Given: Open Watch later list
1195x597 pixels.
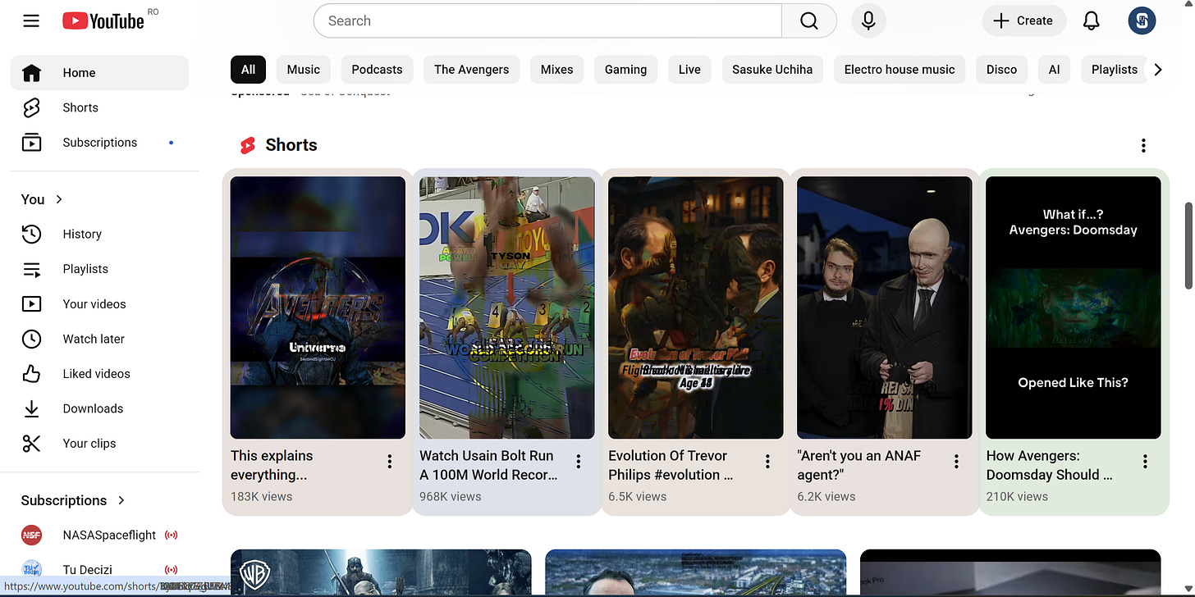Looking at the screenshot, I should coord(99,339).
